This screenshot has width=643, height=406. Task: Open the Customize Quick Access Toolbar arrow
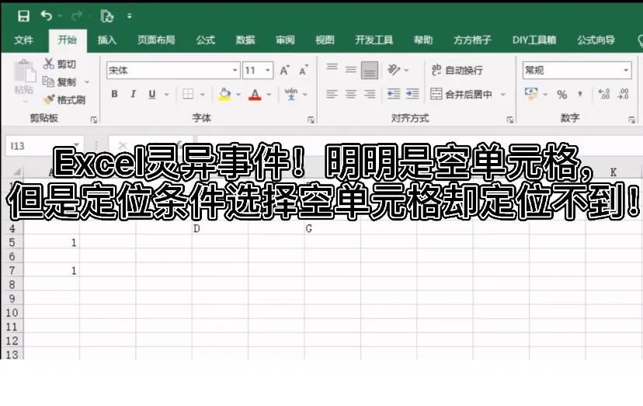pyautogui.click(x=130, y=16)
